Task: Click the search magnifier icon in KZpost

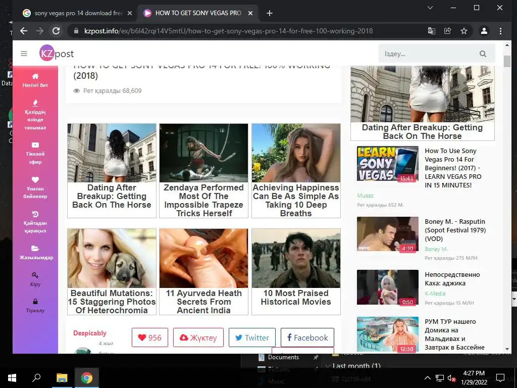Action: (x=483, y=54)
